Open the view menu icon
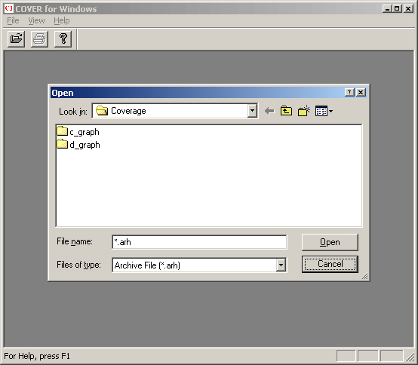Screen dimensions: 418x365 (321, 111)
